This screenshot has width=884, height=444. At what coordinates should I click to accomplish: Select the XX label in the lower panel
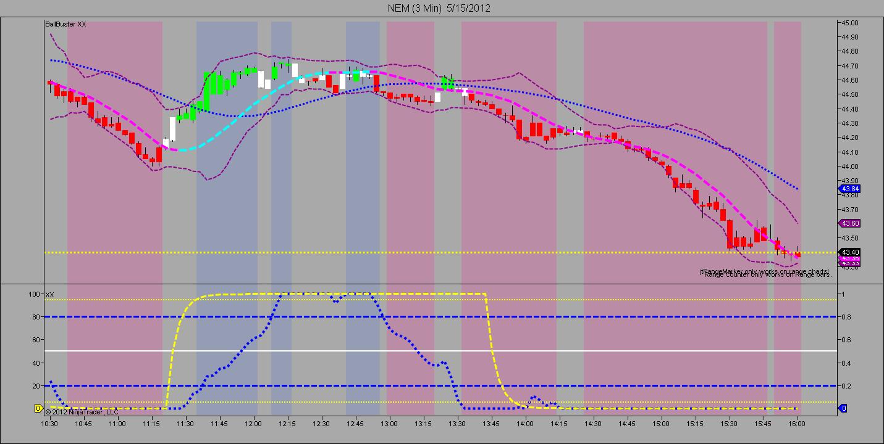coord(49,295)
